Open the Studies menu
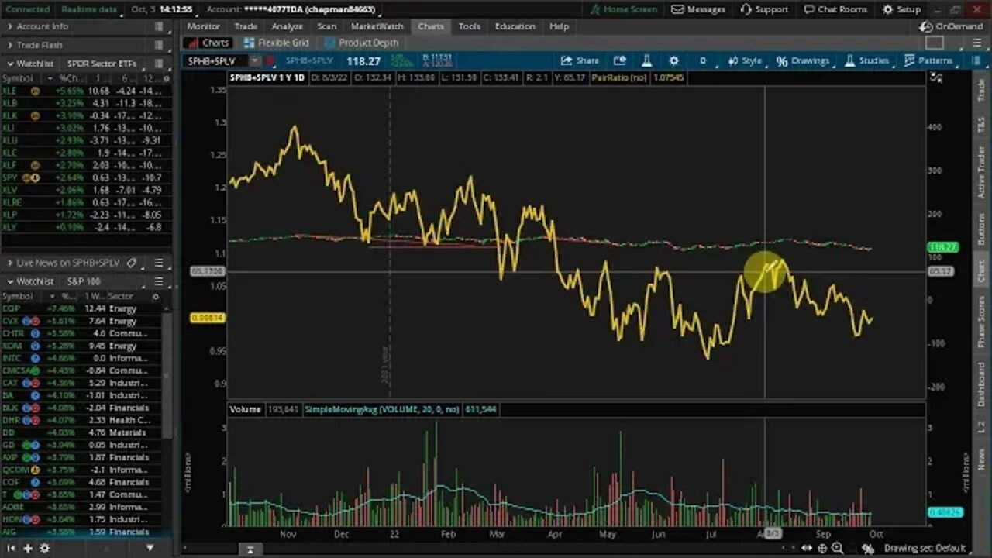Image resolution: width=992 pixels, height=558 pixels. (866, 60)
